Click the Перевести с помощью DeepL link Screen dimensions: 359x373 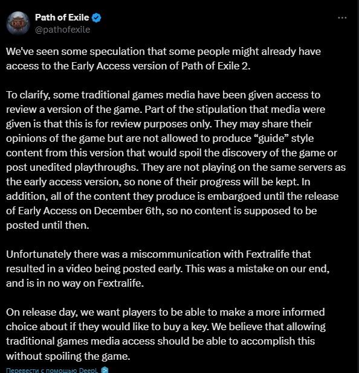pos(52,370)
